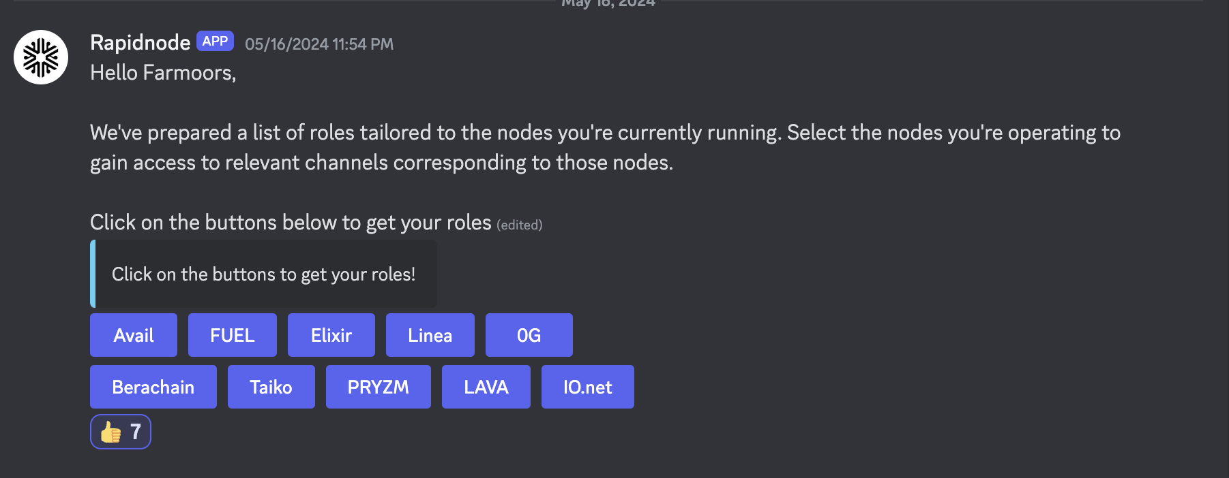
Task: Choose the Elixir role button
Action: 331,335
